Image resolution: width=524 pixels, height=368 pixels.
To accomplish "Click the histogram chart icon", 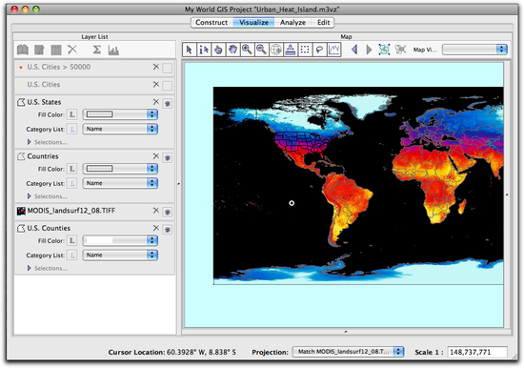I will pyautogui.click(x=113, y=51).
